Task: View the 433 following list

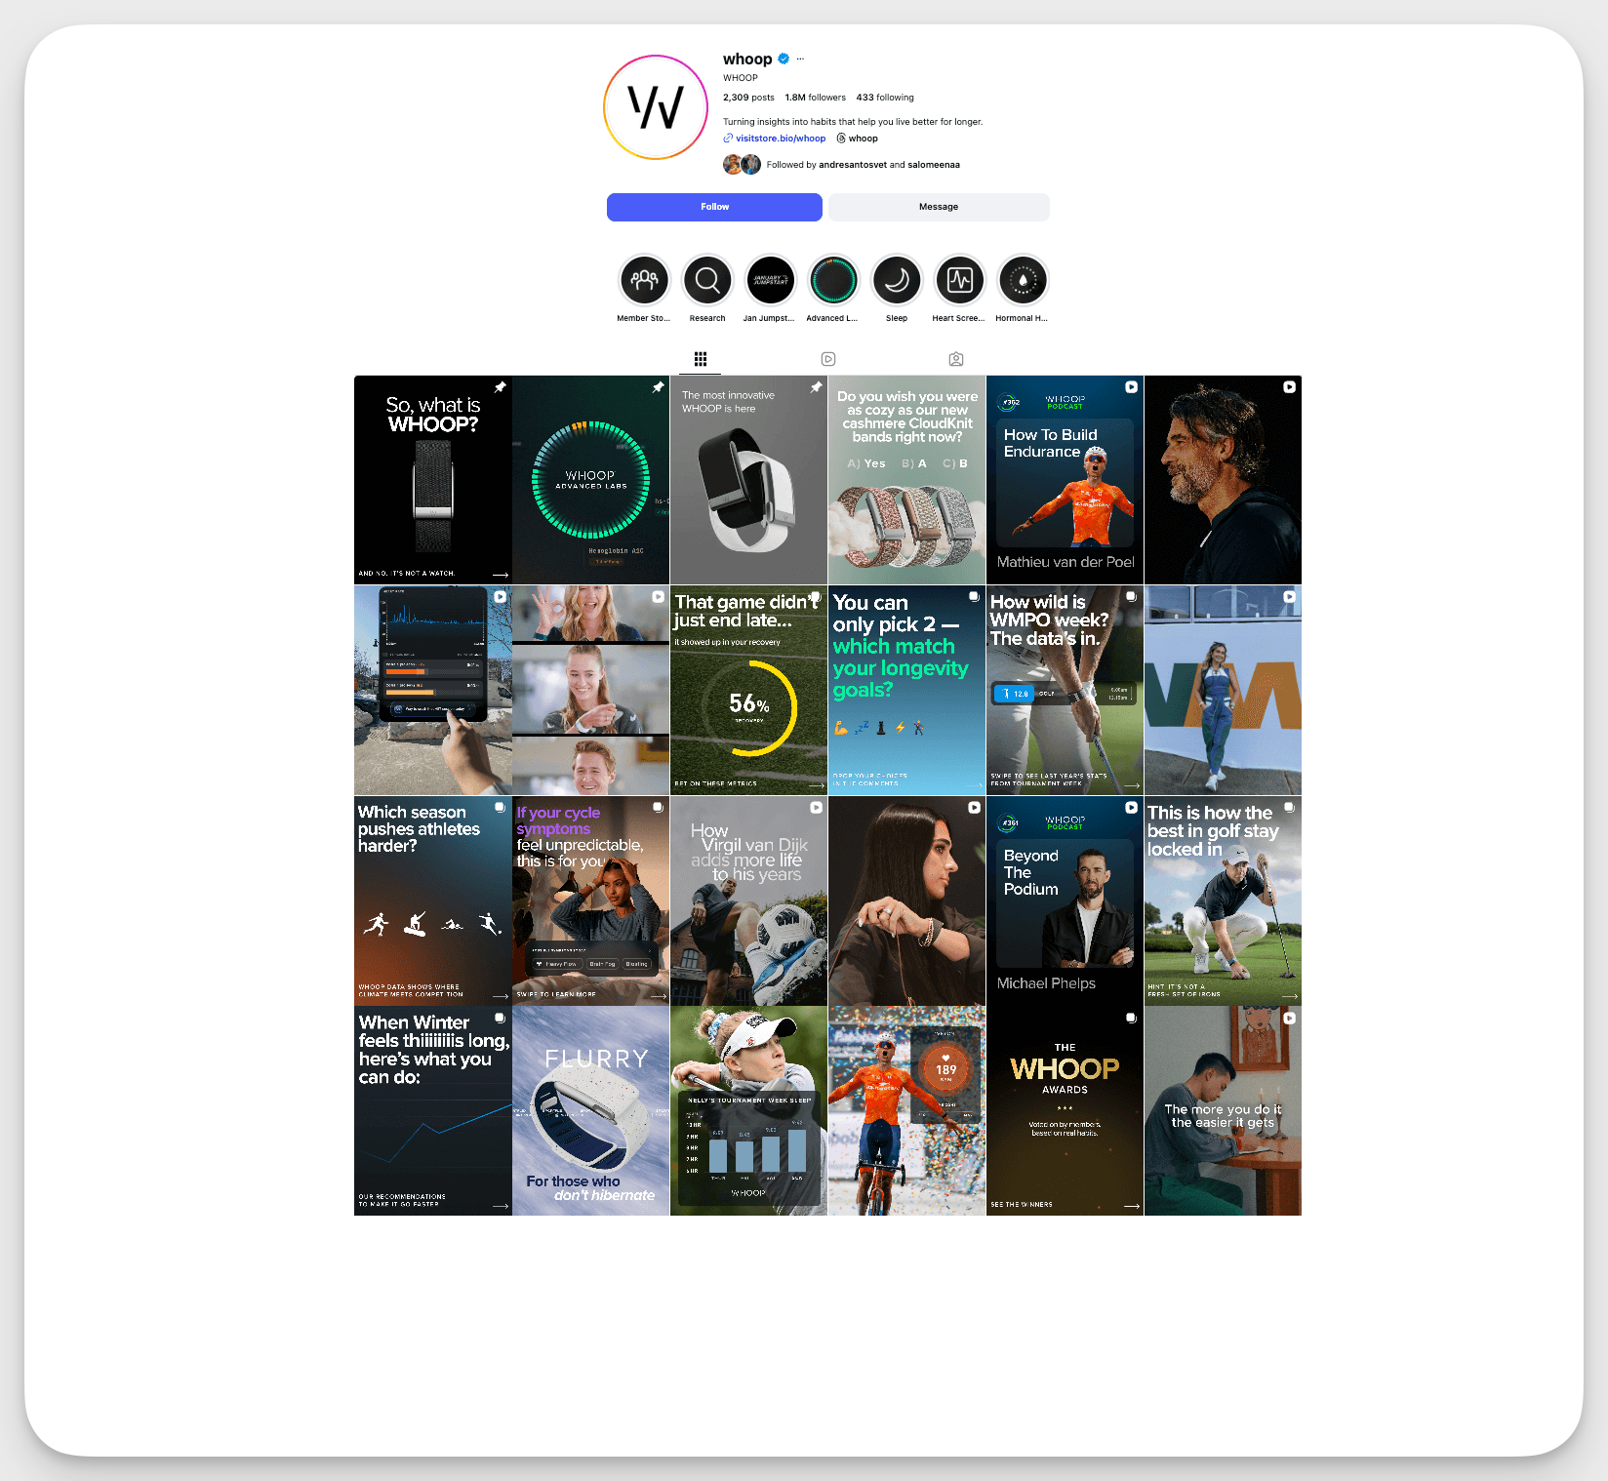Action: click(885, 98)
